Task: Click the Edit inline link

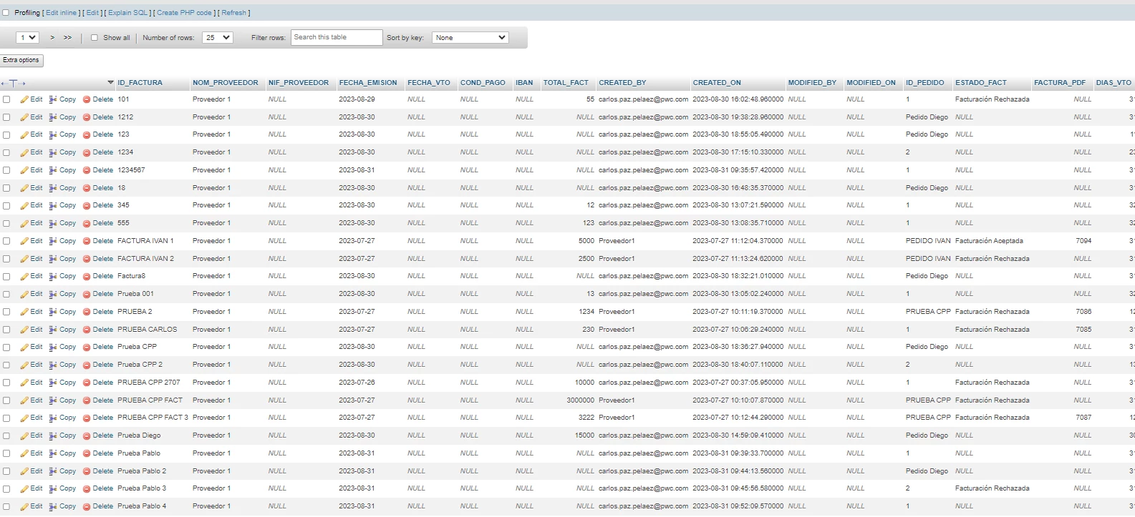Action: pos(62,13)
